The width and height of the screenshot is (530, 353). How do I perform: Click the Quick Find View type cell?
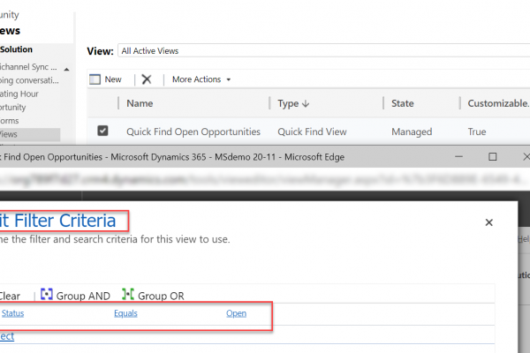coord(312,131)
